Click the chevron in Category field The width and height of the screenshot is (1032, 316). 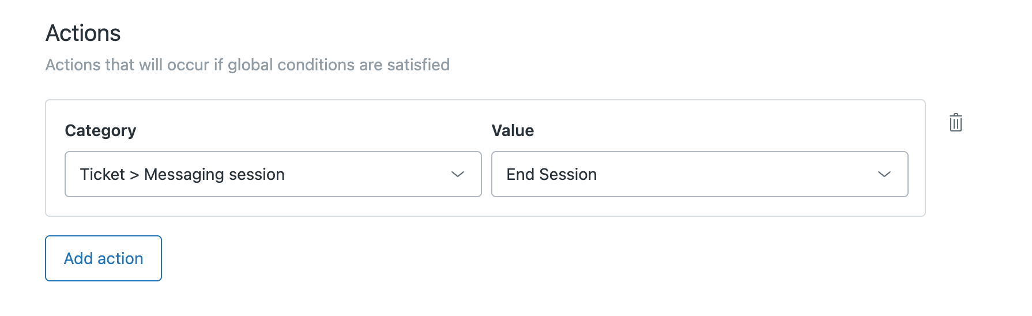point(458,174)
